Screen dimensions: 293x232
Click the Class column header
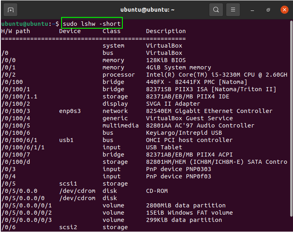[111, 31]
